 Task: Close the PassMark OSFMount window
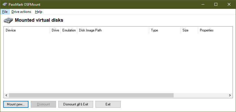pos(229,4)
